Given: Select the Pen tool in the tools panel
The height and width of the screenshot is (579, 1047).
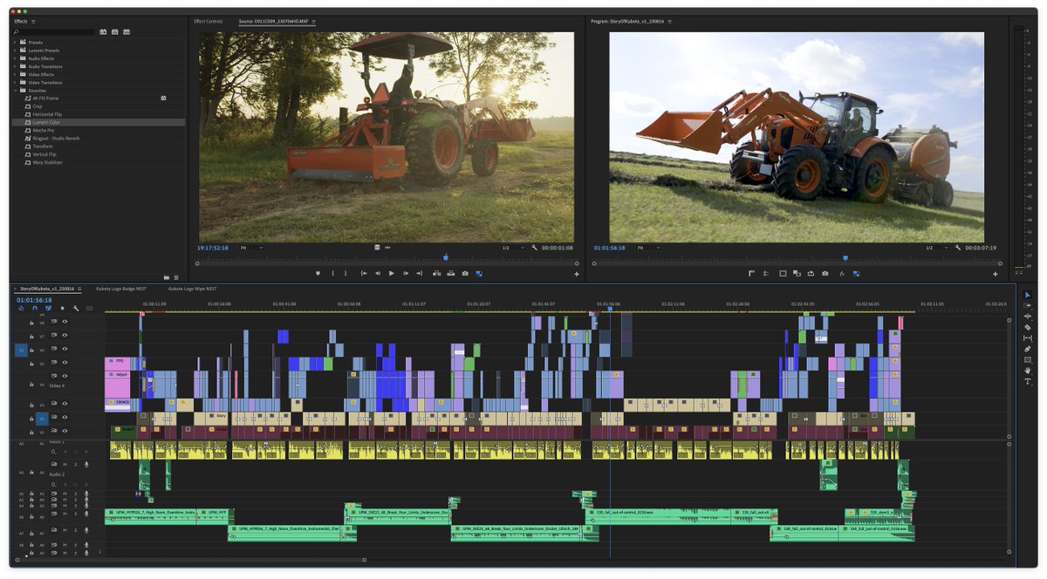Looking at the screenshot, I should point(1027,349).
